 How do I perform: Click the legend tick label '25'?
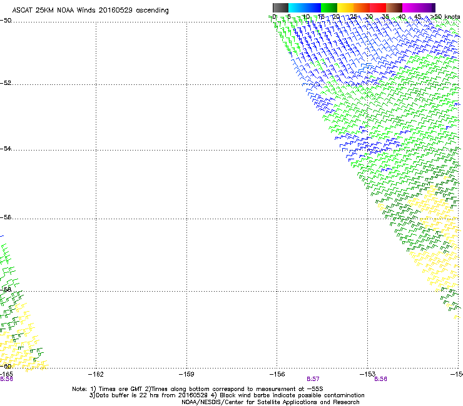pyautogui.click(x=354, y=17)
